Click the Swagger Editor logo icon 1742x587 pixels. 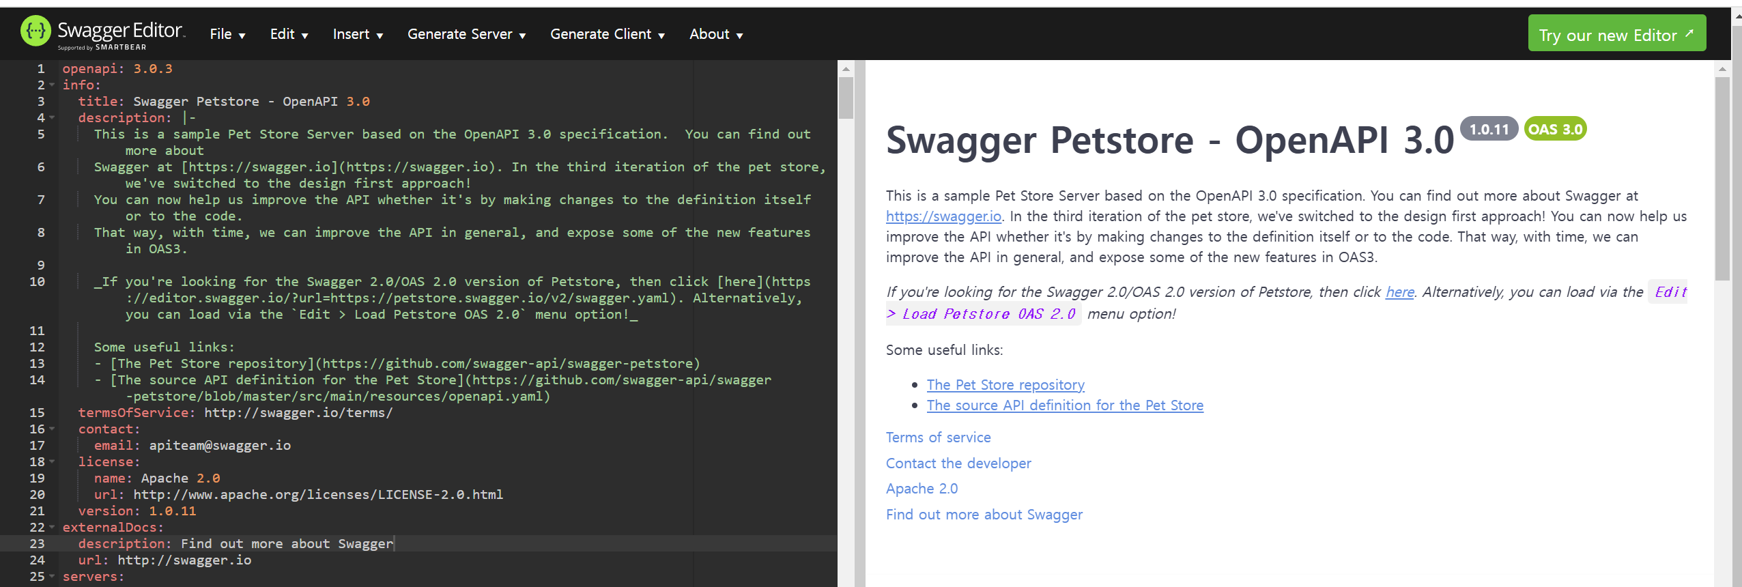pos(35,31)
